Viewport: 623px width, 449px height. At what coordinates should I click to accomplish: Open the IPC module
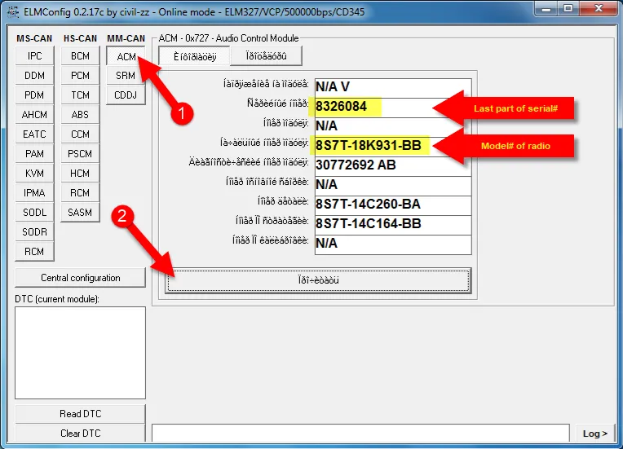click(34, 56)
